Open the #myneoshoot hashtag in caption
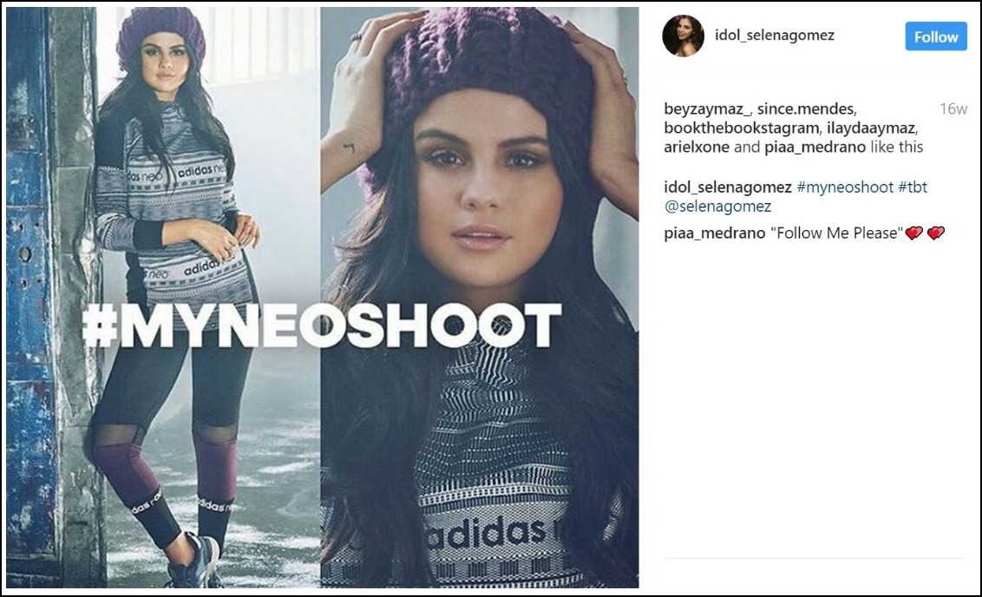This screenshot has width=982, height=597. pyautogui.click(x=845, y=187)
